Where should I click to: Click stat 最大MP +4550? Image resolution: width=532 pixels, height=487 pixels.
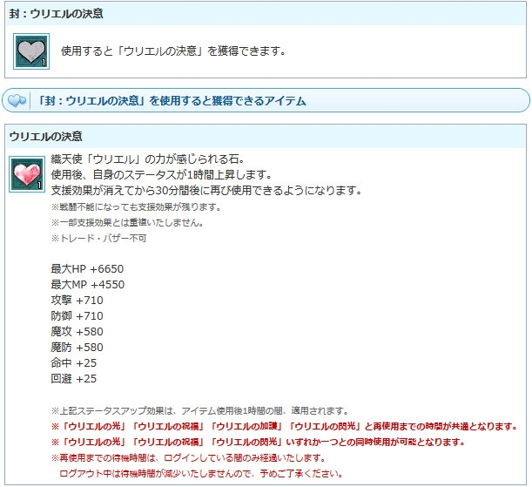click(88, 284)
